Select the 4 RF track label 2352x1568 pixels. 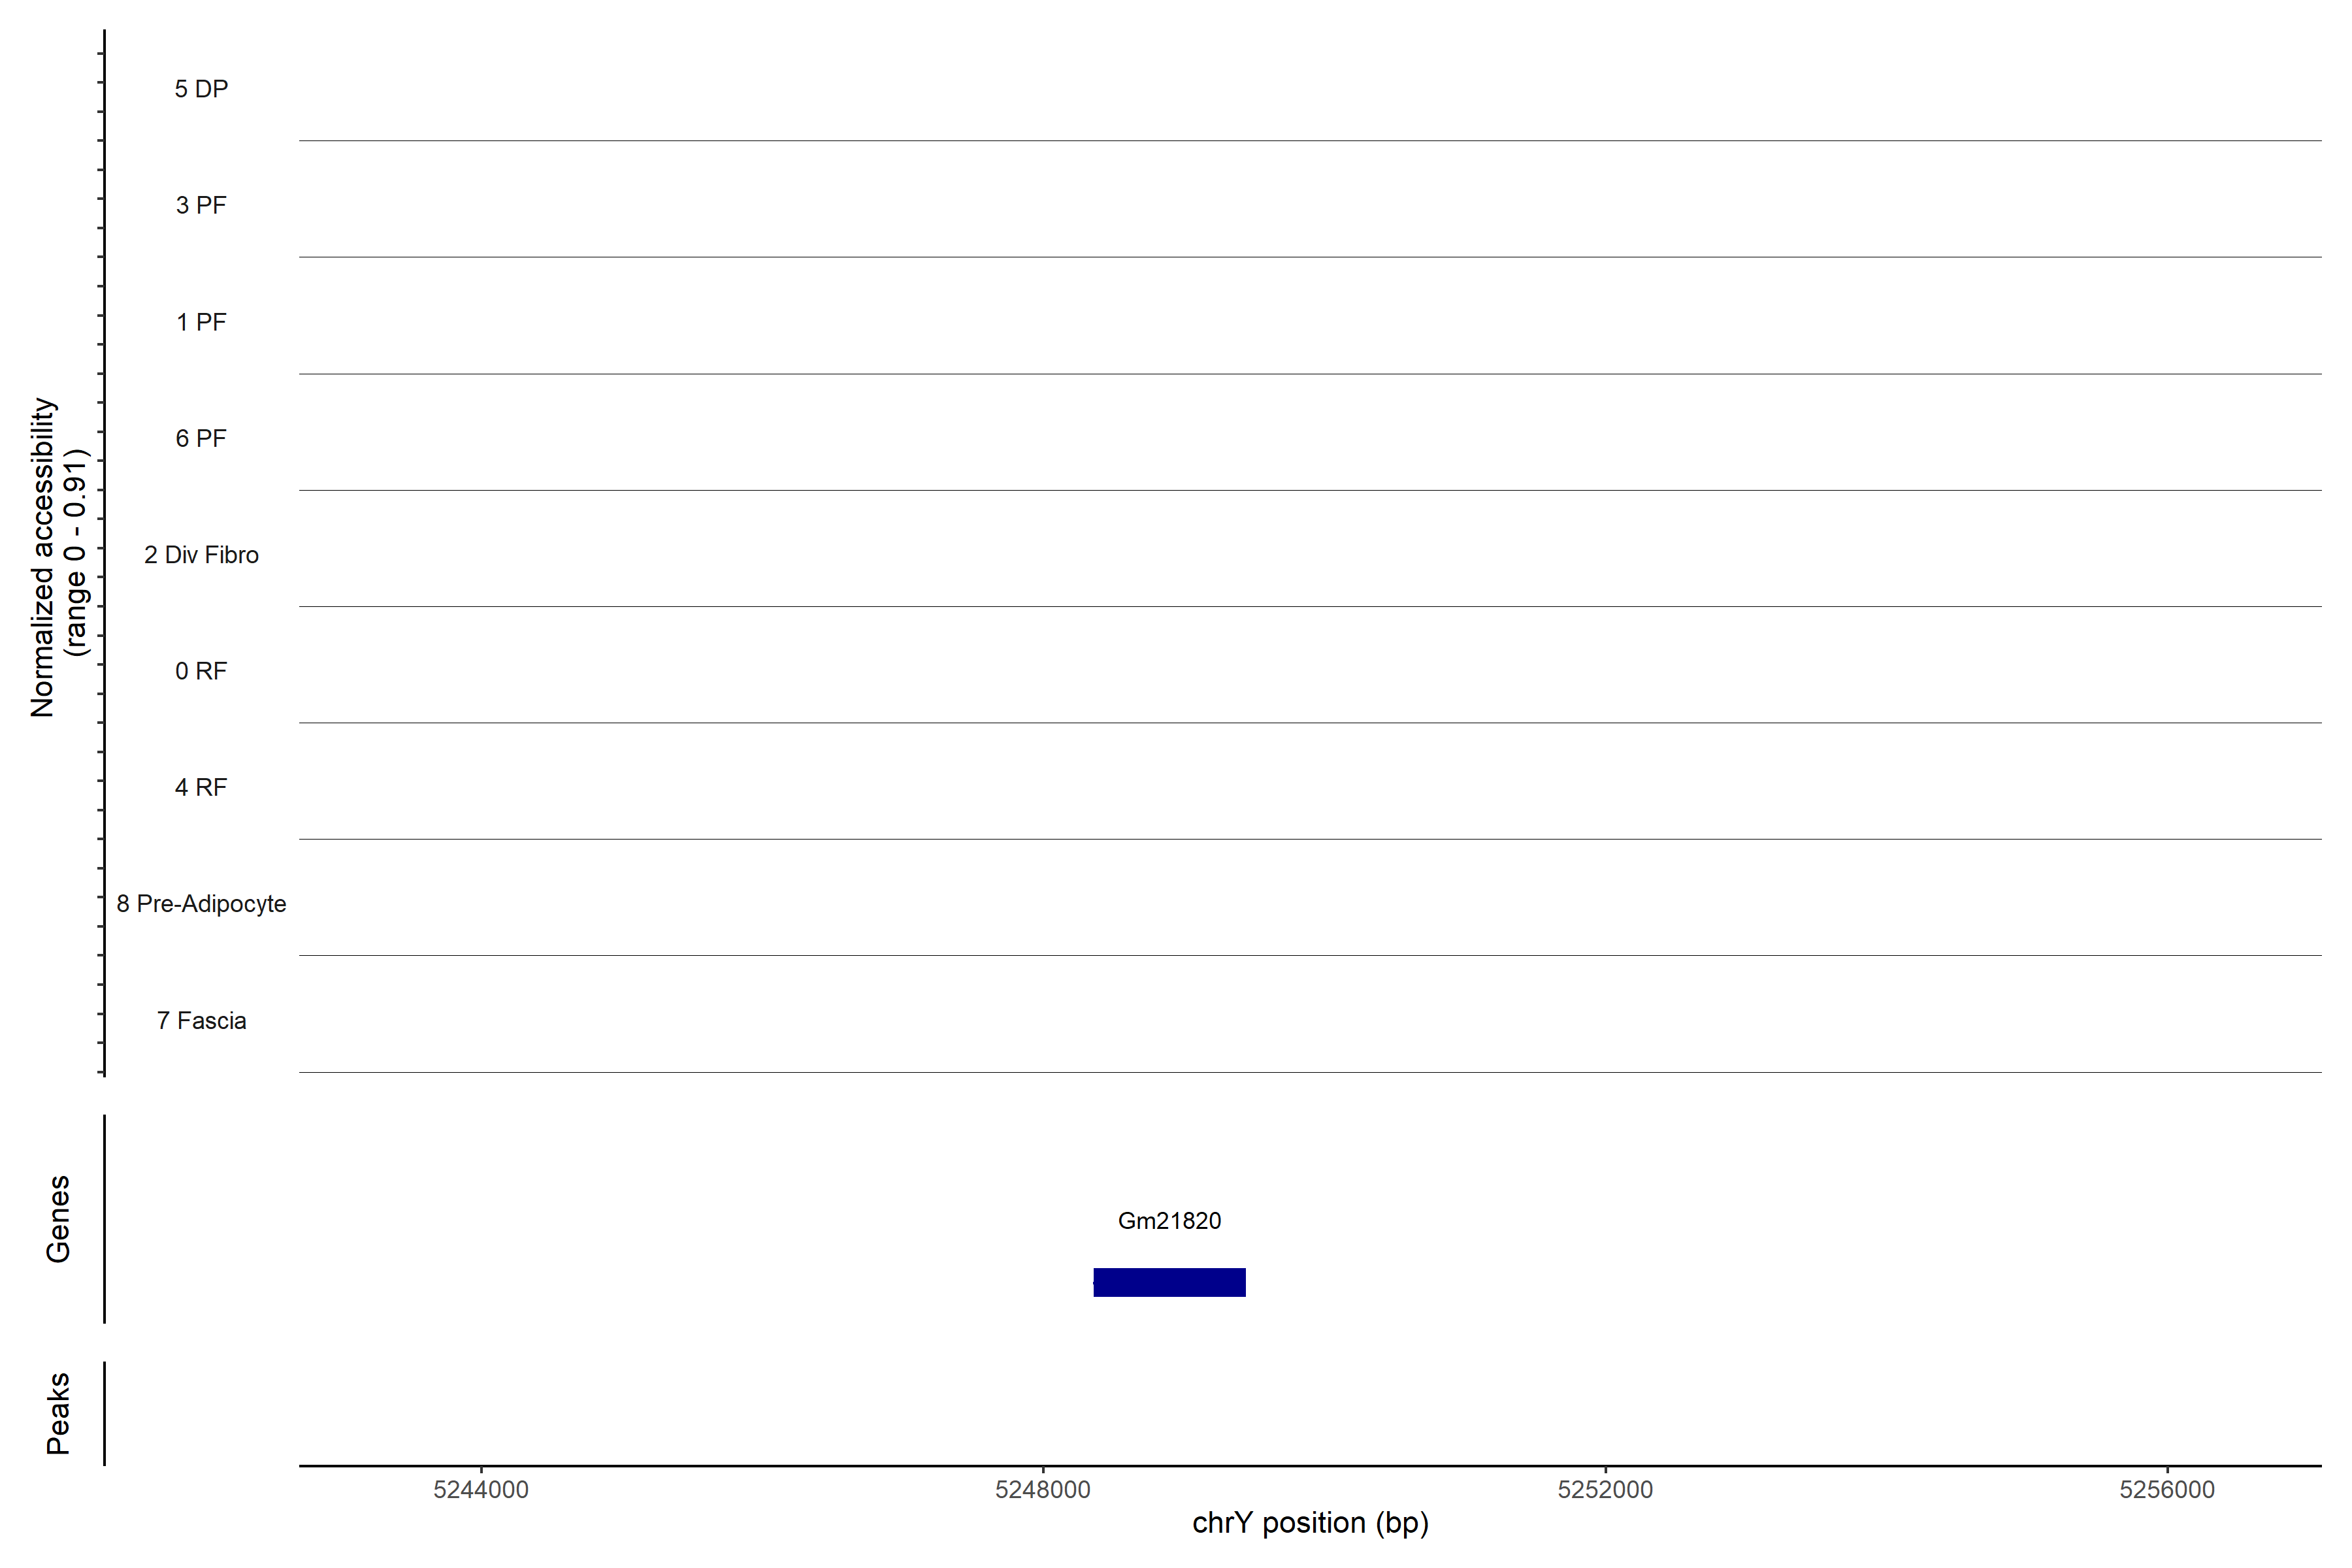coord(201,787)
